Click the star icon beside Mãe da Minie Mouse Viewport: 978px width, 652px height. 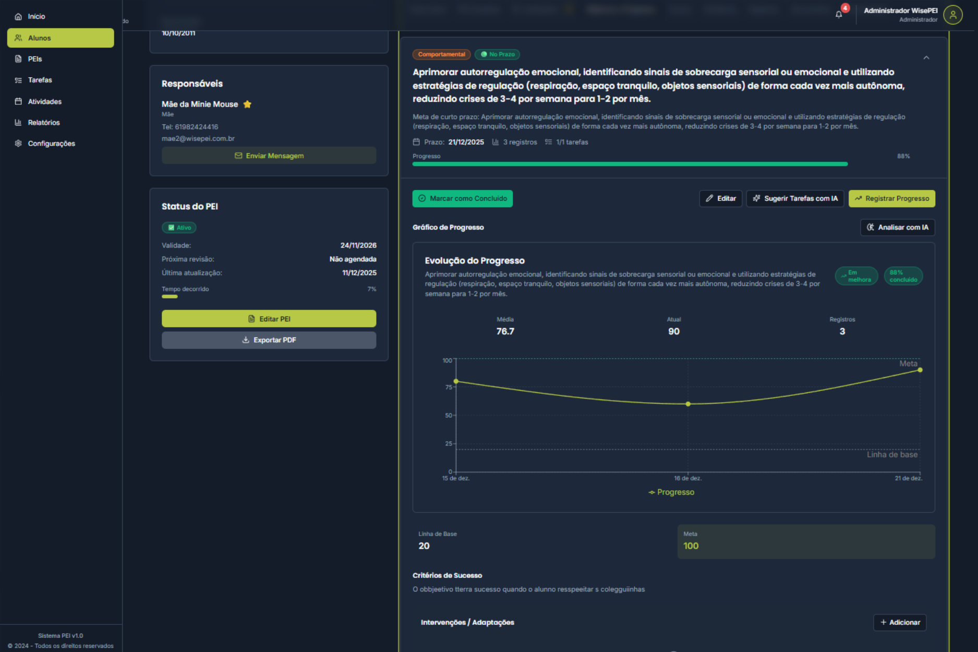[x=247, y=104]
